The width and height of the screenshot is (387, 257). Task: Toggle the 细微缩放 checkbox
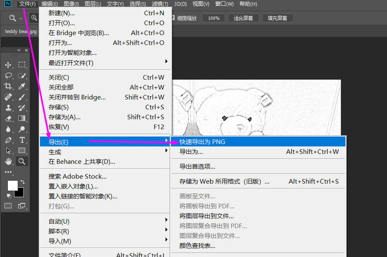click(173, 18)
